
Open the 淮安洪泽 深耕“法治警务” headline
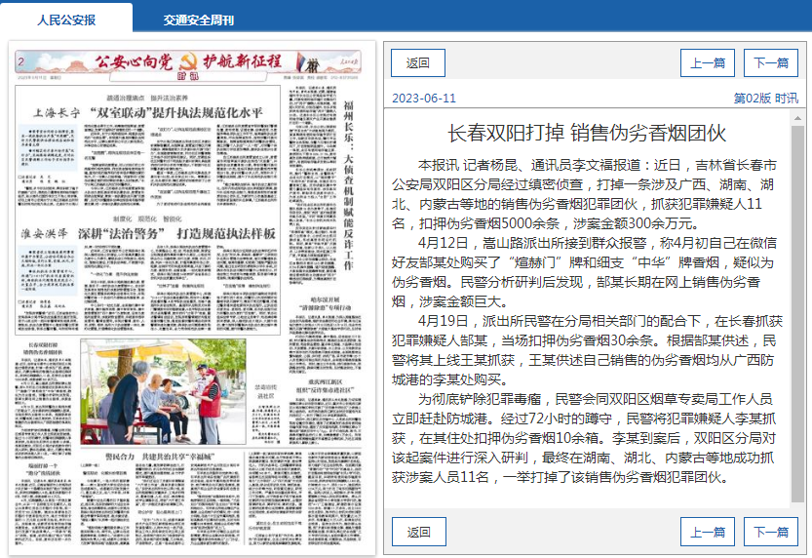148,234
